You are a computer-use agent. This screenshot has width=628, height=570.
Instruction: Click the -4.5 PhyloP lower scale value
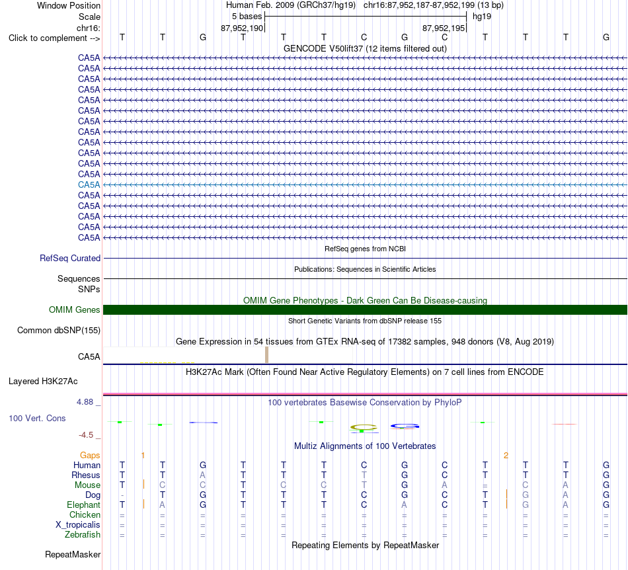(86, 435)
